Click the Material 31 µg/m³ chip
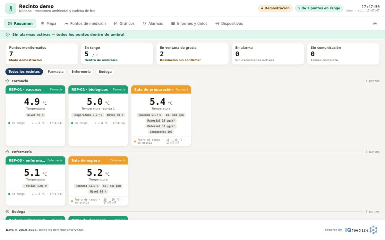The width and height of the screenshot is (385, 240). coord(161,126)
